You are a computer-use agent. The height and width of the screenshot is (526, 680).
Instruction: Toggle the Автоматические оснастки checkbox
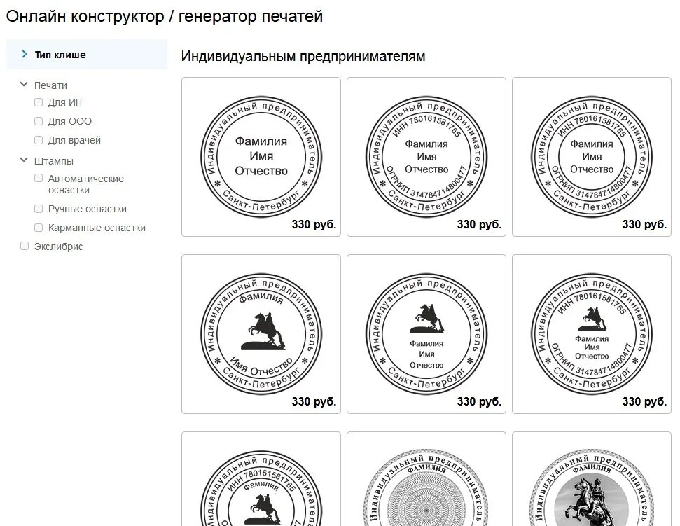[39, 178]
